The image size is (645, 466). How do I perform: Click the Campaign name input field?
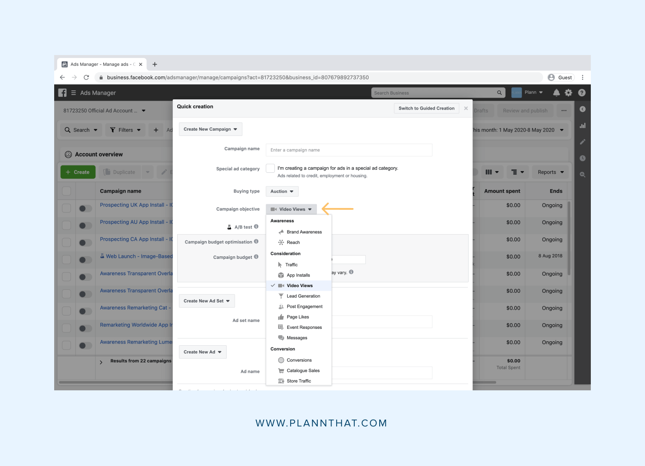point(349,150)
